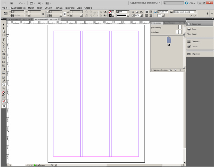Select the Gradient Swatch tool

(3, 69)
